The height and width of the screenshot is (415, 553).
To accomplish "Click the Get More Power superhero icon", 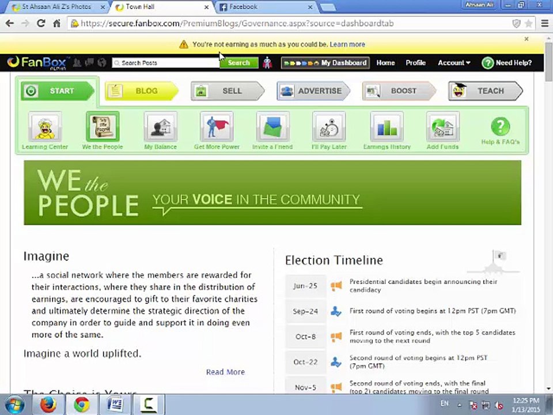I will click(217, 126).
